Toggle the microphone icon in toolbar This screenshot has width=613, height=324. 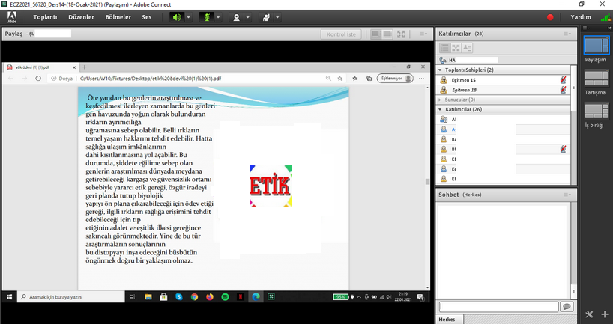(208, 17)
